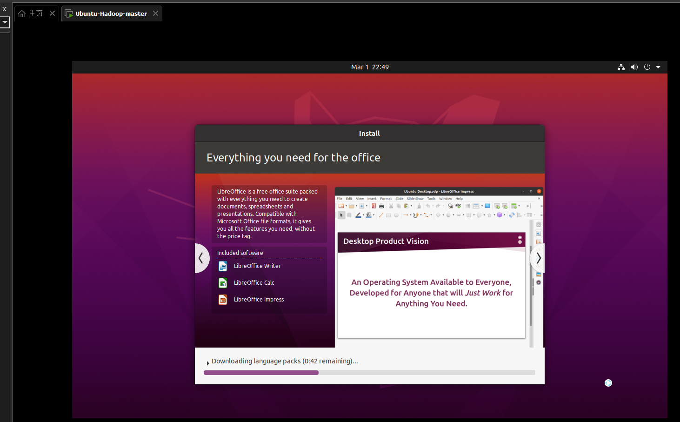
Task: Close the Ubuntu-Hadoop-master VM tab
Action: [155, 13]
